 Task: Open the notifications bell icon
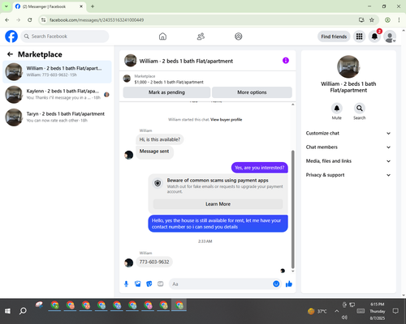[x=374, y=36]
